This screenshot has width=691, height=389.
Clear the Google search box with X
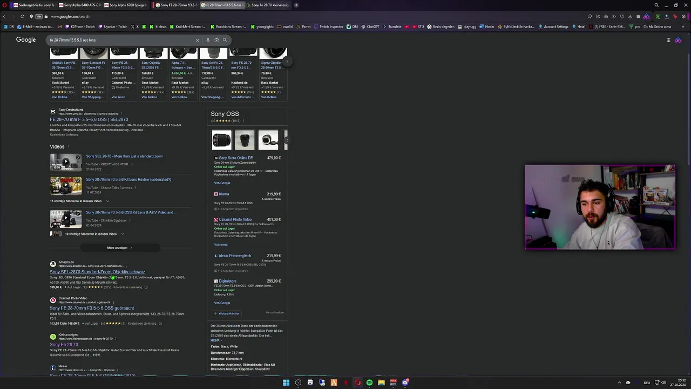point(197,40)
